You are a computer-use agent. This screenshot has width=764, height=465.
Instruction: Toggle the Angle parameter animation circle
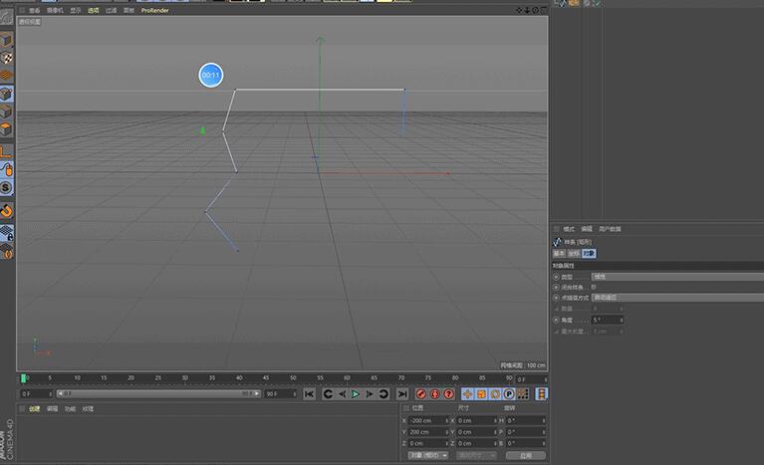point(556,320)
